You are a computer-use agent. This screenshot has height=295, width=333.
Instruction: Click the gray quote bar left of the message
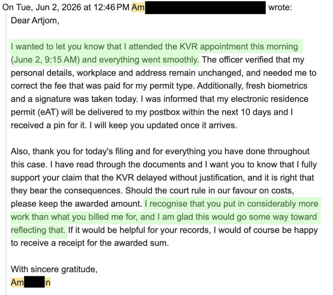6,154
